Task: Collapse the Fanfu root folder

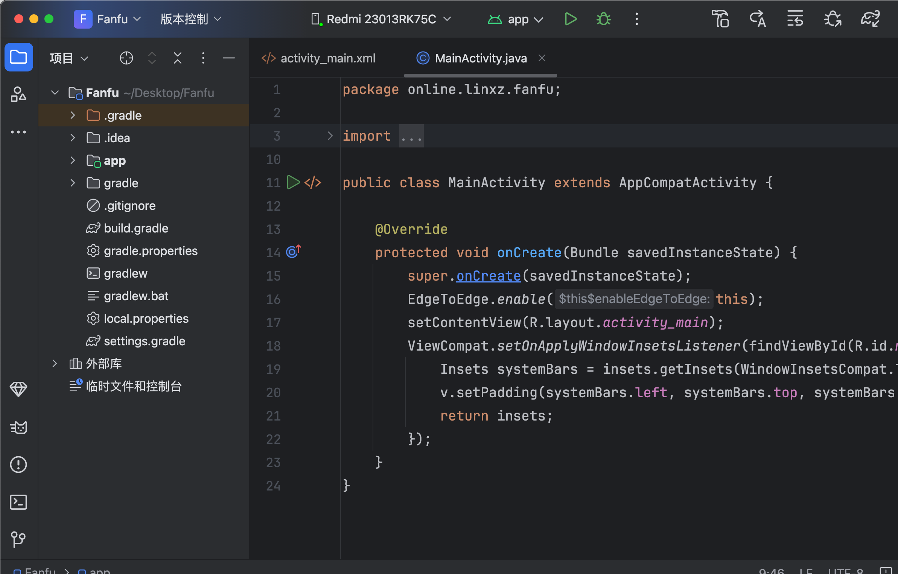Action: tap(55, 93)
